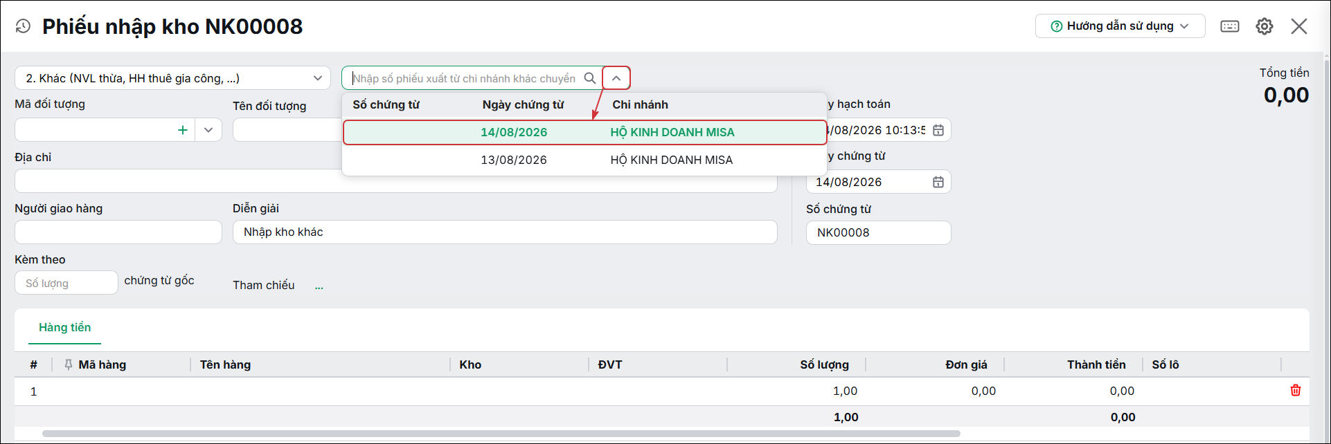Open the history icon beside the title
This screenshot has height=444, width=1331.
point(23,26)
